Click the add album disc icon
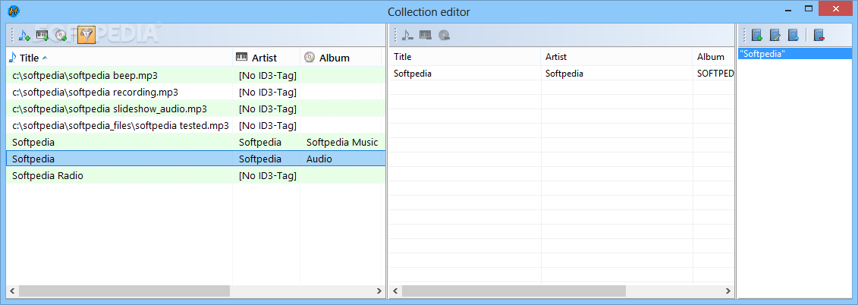The image size is (858, 305). click(x=60, y=36)
